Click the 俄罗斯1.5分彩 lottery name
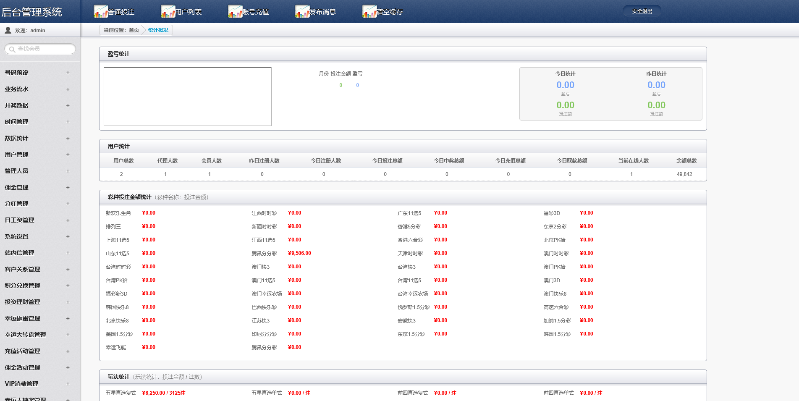 [x=414, y=307]
